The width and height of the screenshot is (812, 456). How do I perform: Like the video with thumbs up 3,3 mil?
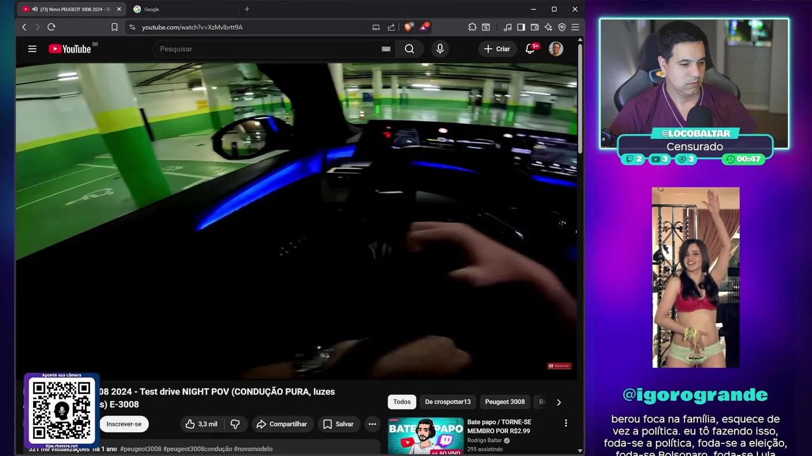pos(201,424)
